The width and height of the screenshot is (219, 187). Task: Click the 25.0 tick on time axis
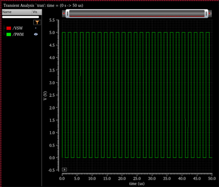137,178
